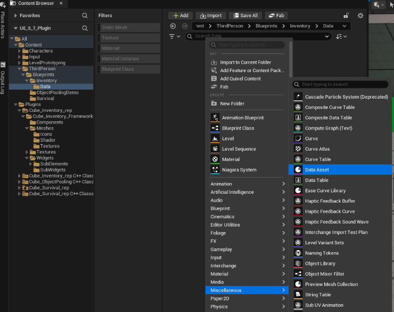Toggle the Texture filter
394x312 pixels.
tap(128, 38)
